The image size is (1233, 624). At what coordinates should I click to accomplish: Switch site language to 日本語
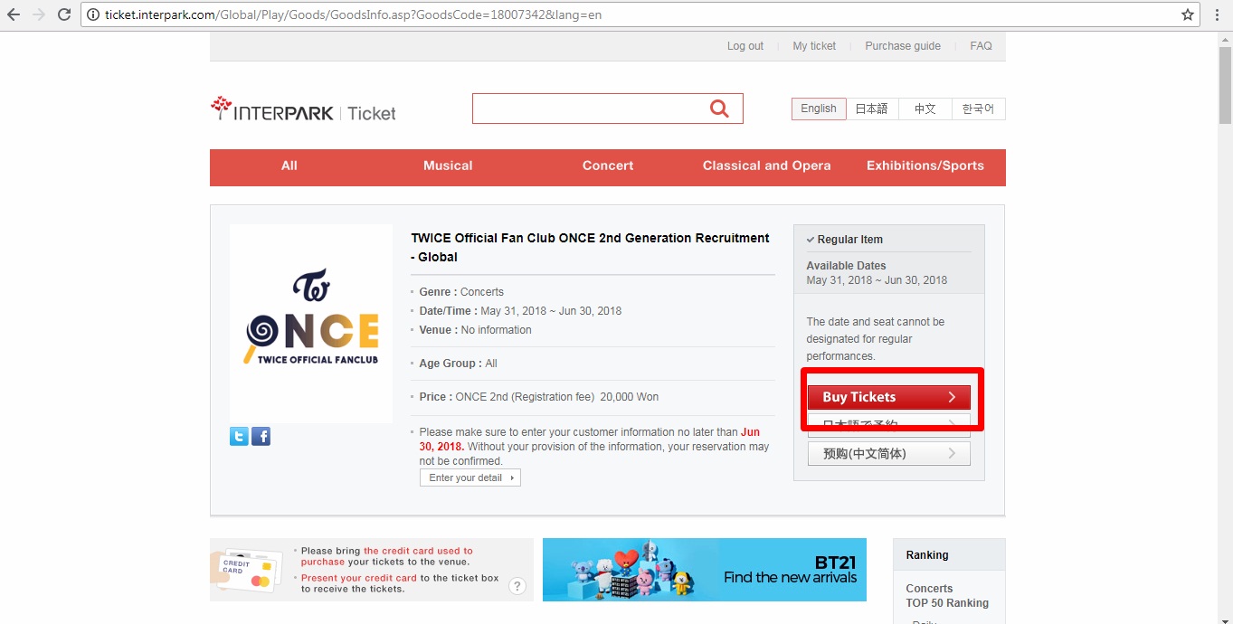click(x=872, y=109)
